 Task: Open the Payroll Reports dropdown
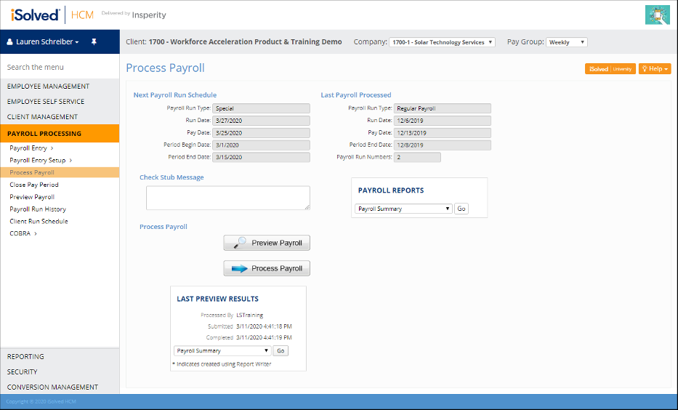[x=403, y=209]
